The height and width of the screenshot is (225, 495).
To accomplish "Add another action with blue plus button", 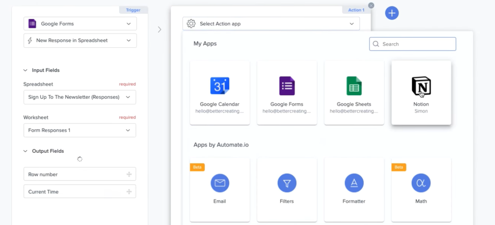I will 392,13.
